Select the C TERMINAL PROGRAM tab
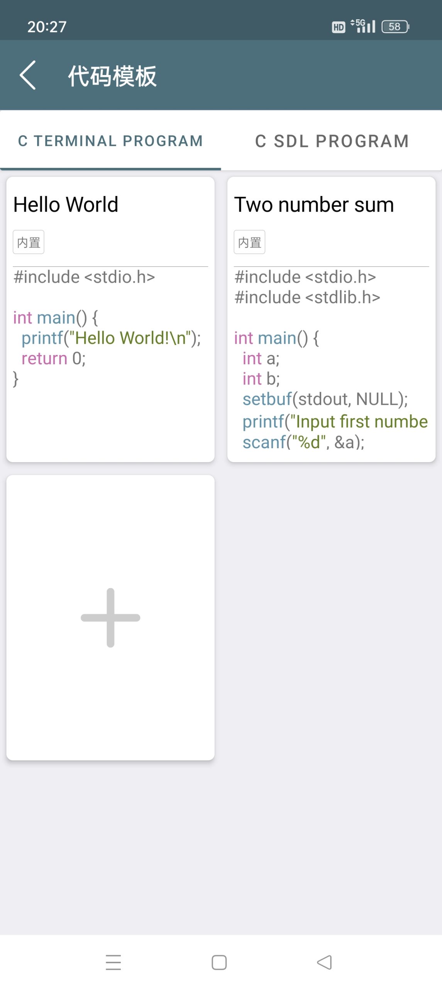The image size is (442, 990). pyautogui.click(x=111, y=141)
